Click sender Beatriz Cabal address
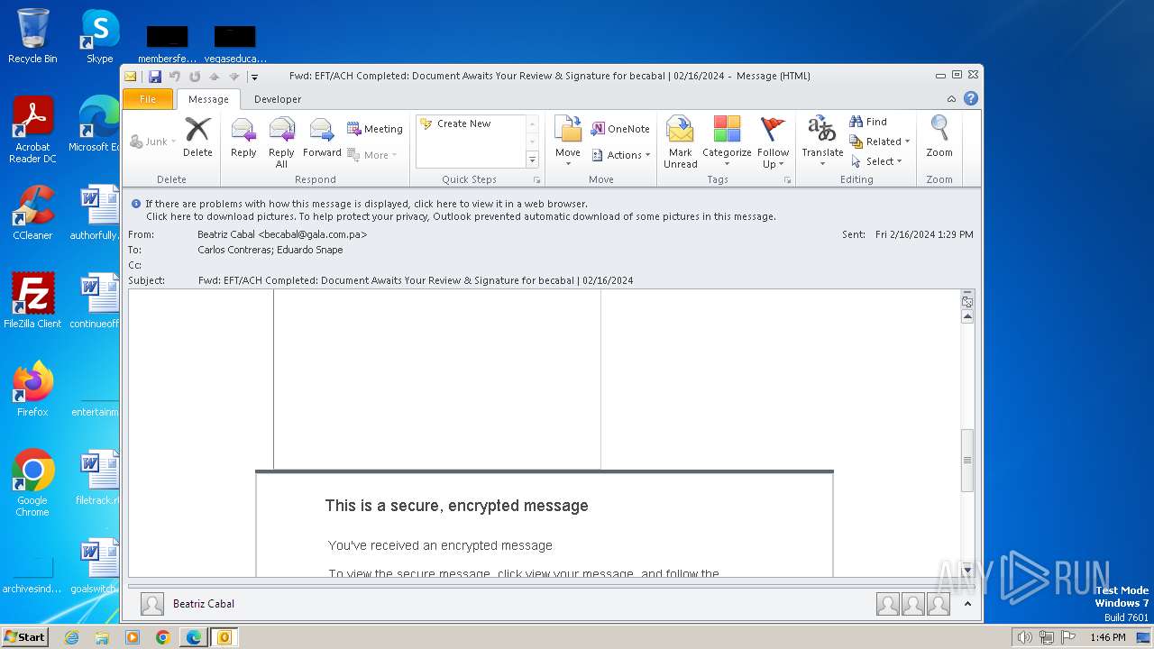This screenshot has width=1154, height=649. pyautogui.click(x=282, y=234)
